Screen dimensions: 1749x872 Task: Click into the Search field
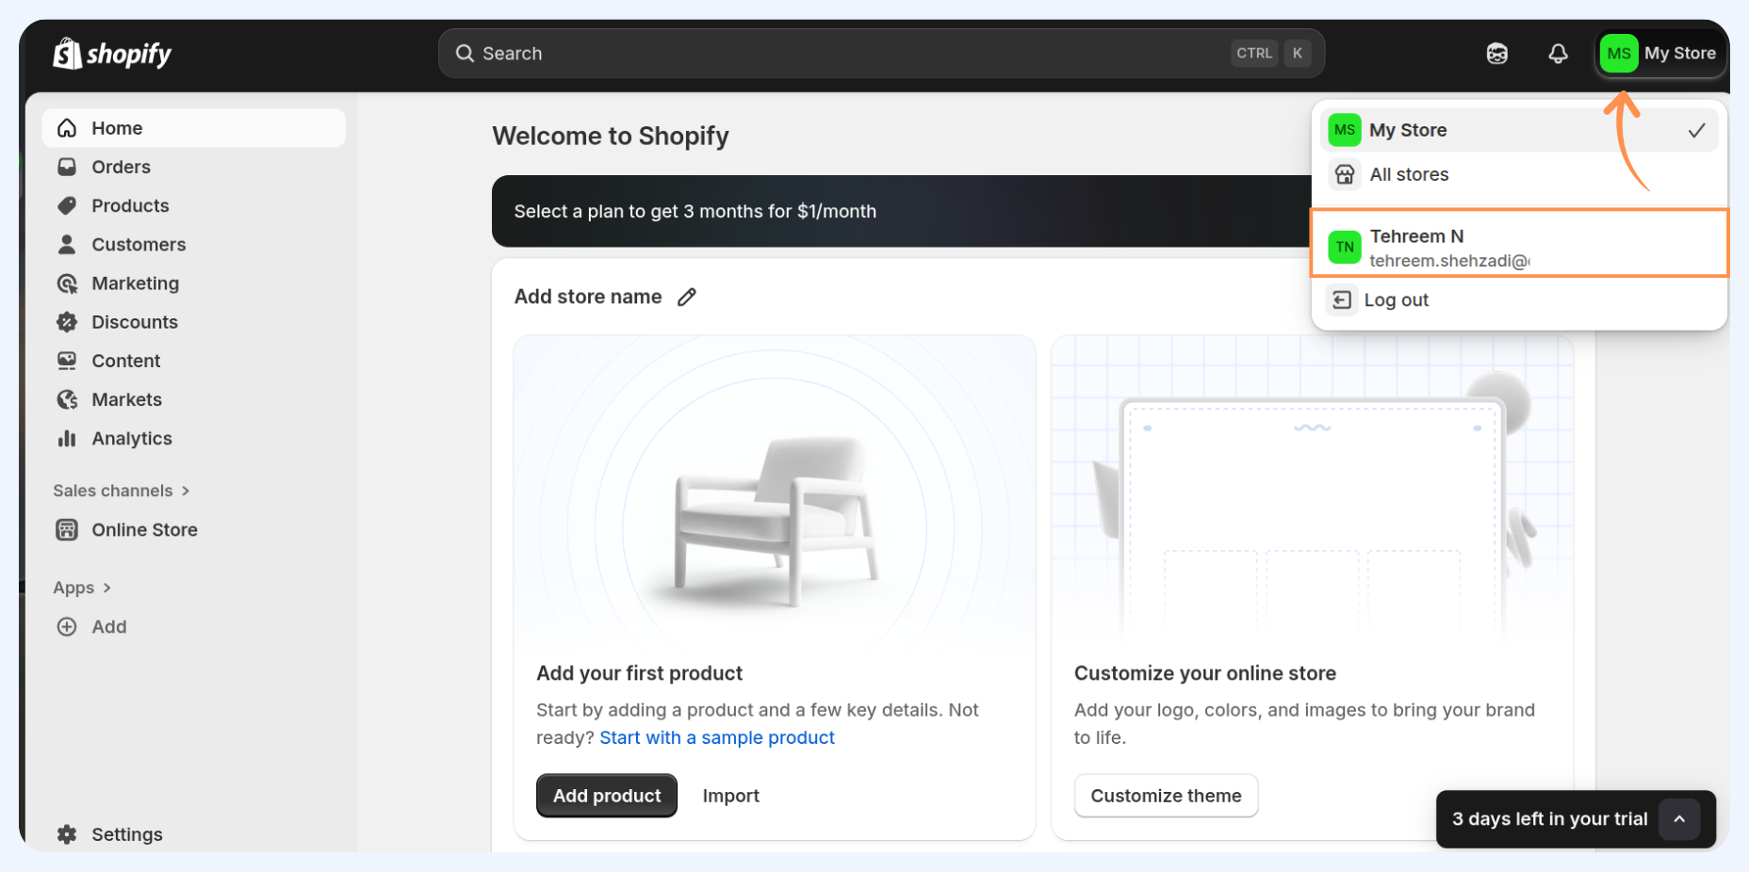(x=881, y=54)
